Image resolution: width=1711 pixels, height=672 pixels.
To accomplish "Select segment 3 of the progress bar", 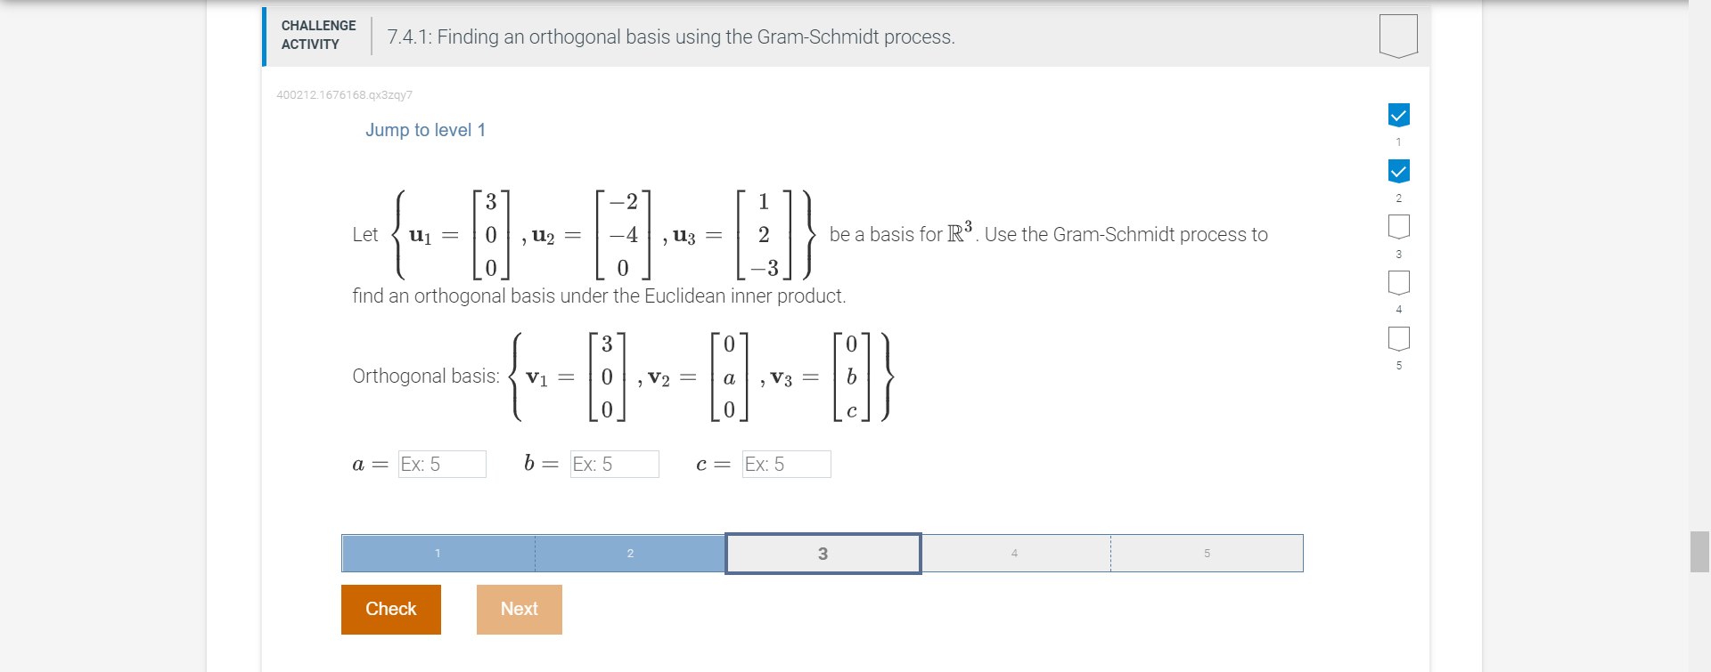I will [x=822, y=553].
